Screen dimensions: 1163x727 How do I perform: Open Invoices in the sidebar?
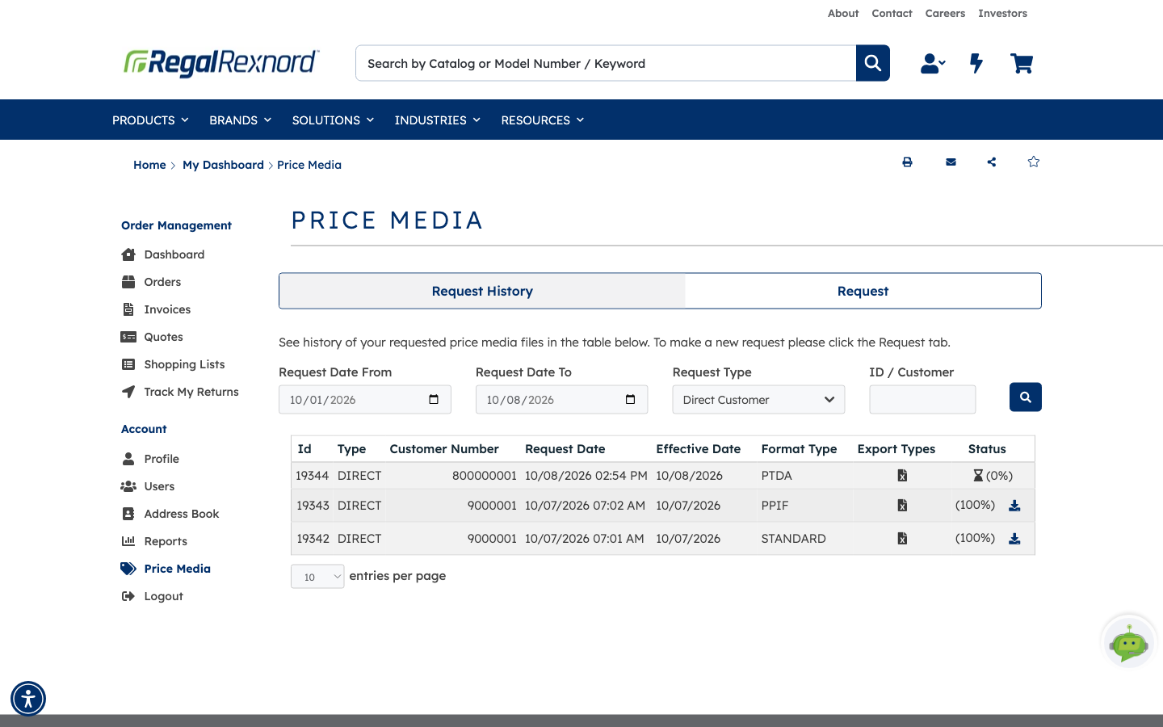click(167, 309)
